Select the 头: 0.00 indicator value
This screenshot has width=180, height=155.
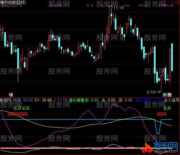pos(108,100)
